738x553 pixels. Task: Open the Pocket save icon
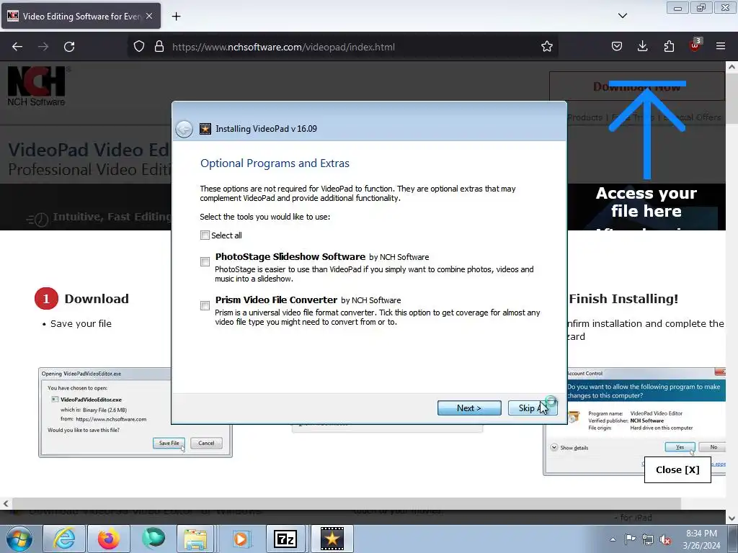(617, 47)
